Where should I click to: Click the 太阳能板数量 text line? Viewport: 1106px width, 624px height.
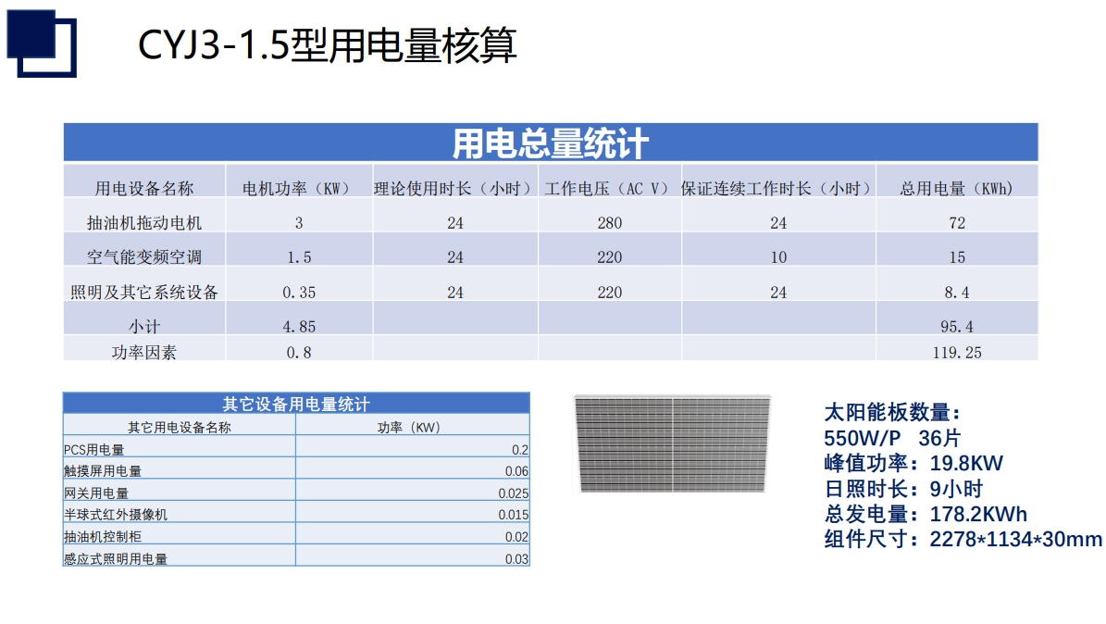click(892, 412)
